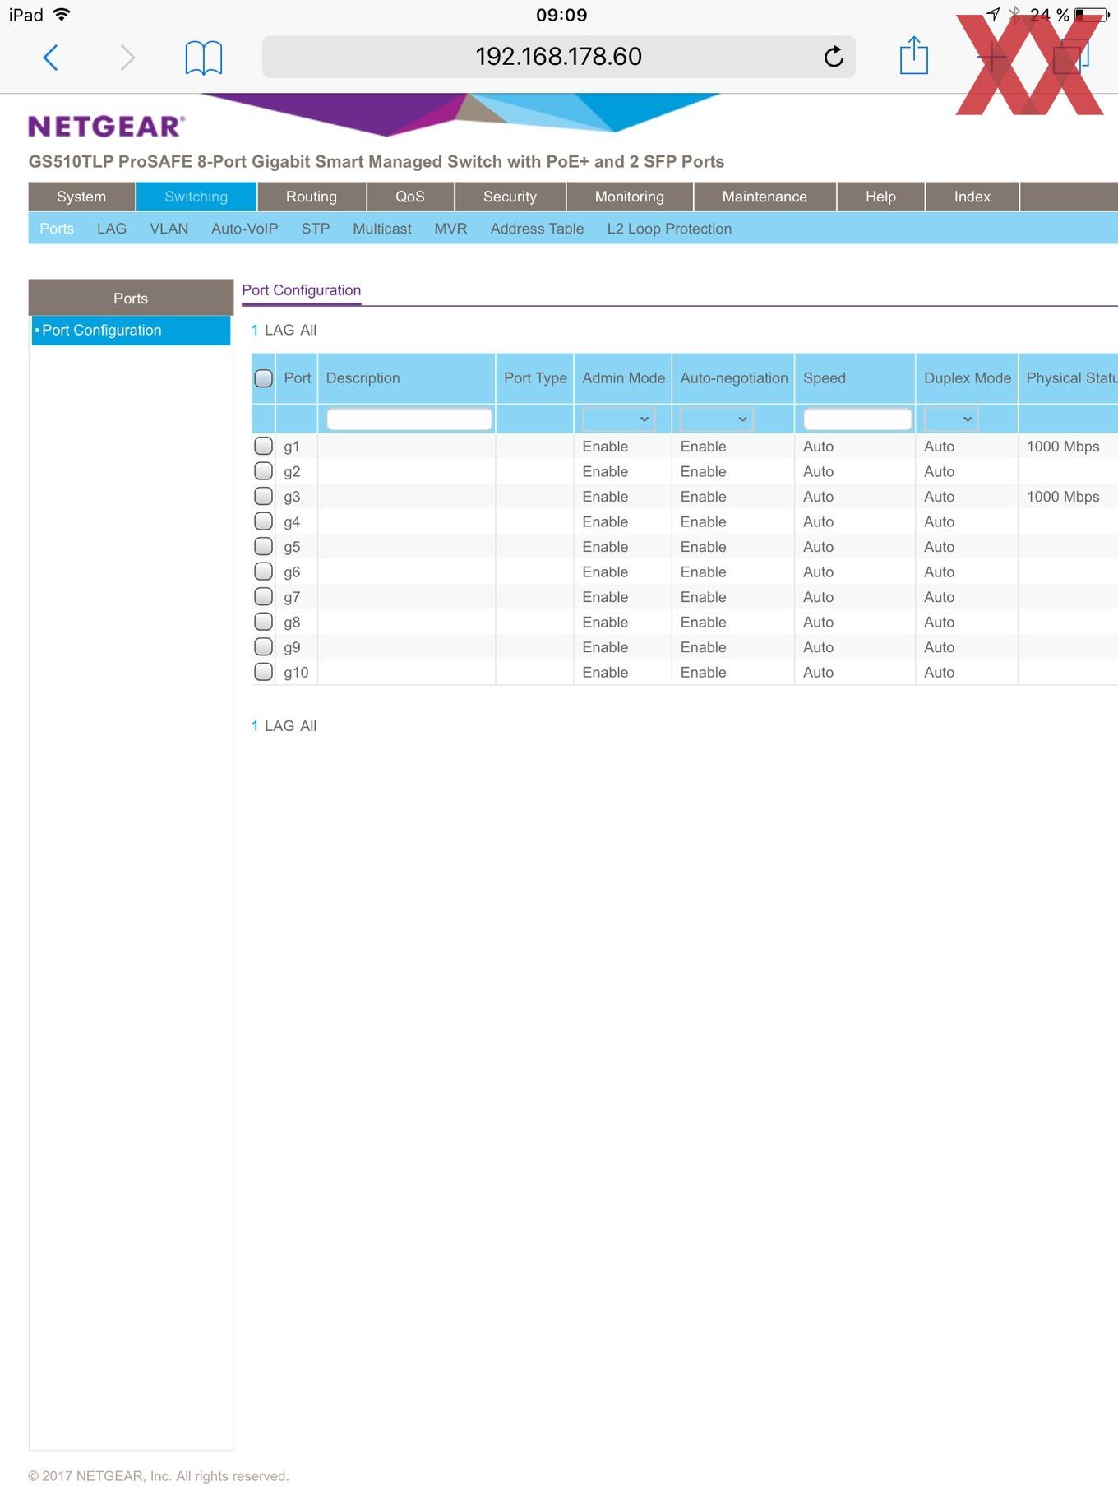
Task: Open the MVR submenu item
Action: (x=450, y=229)
